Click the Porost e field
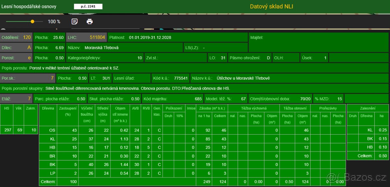 (16, 58)
